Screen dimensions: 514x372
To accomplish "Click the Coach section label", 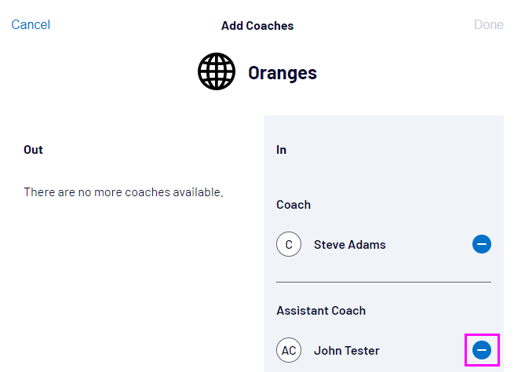I will [293, 205].
